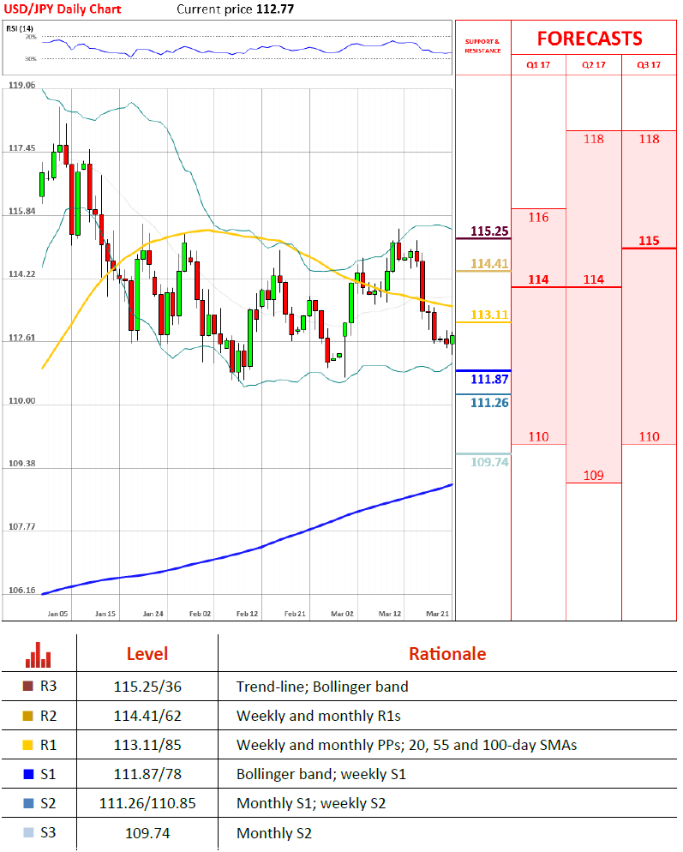
Task: Select the R3 dark red color marker
Action: [x=30, y=687]
